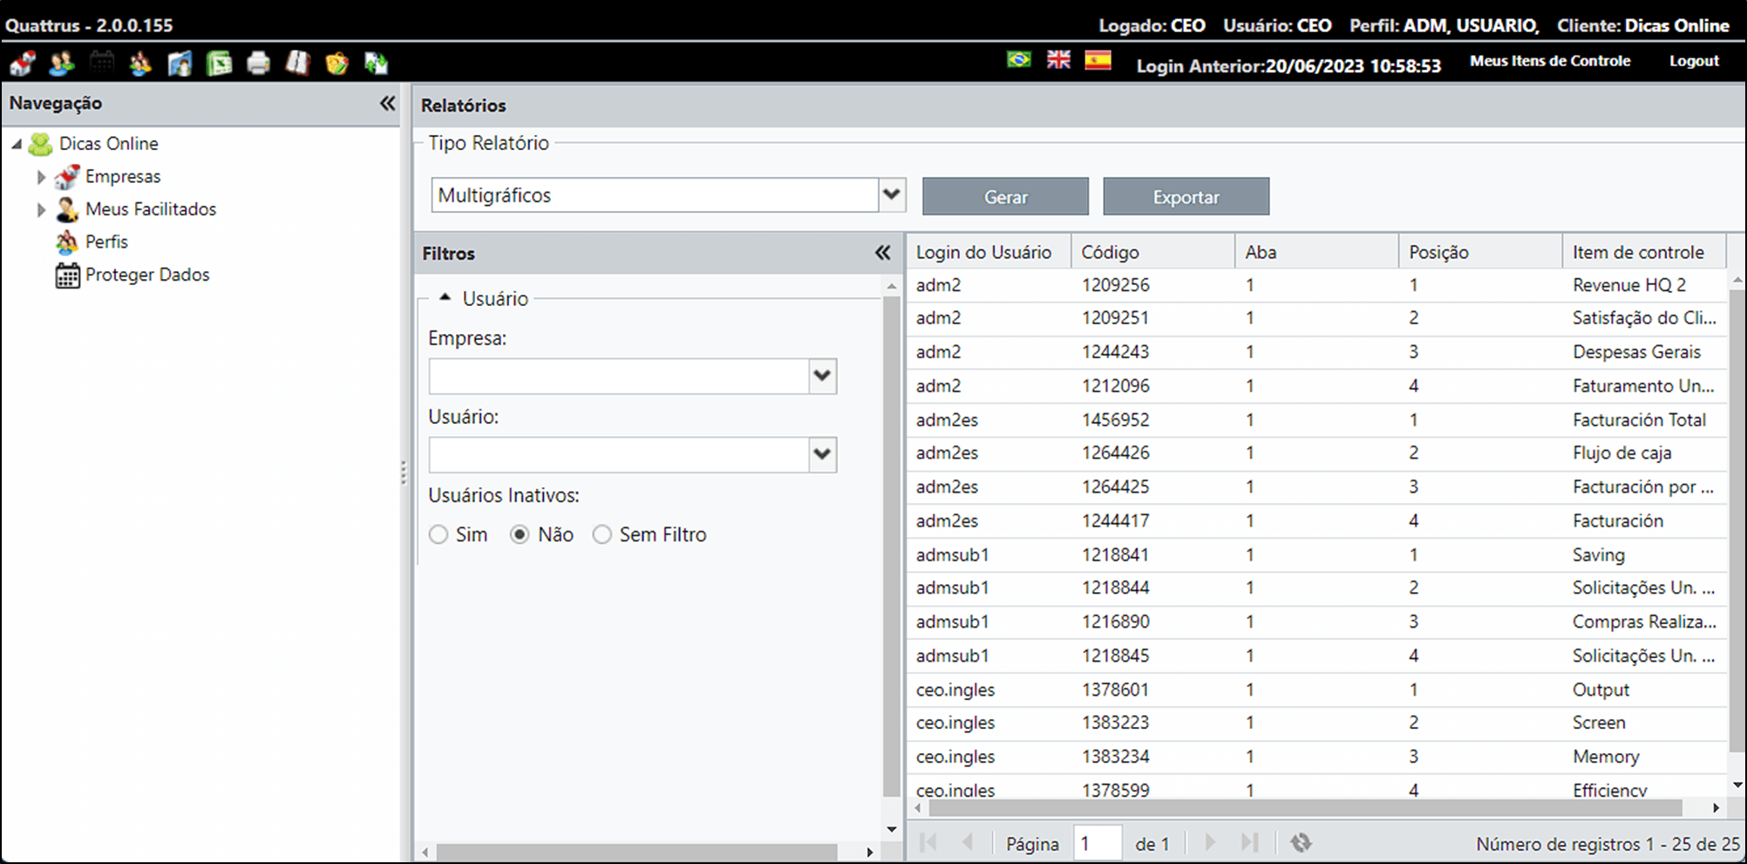Open Meus Itens de Controle menu
1747x864 pixels.
pos(1550,61)
